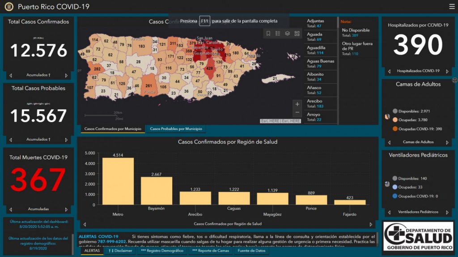This screenshot has width=458, height=257.
Task: Zoom in on the map
Action: [x=297, y=104]
